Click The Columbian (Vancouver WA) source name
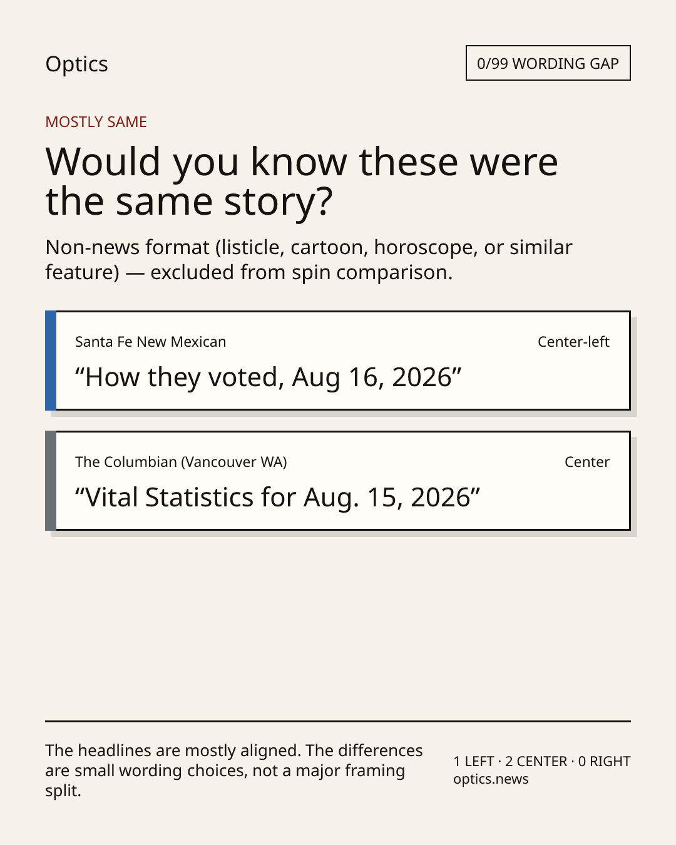 coord(181,462)
